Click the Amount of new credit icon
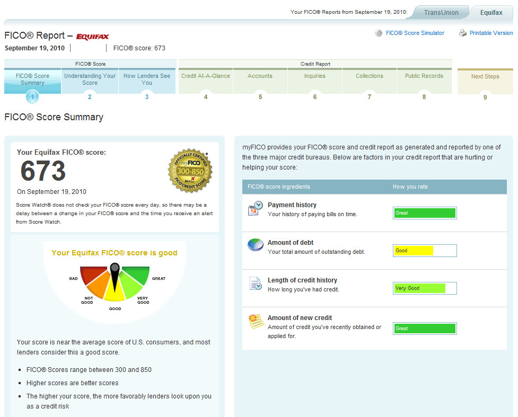Image resolution: width=518 pixels, height=417 pixels. click(256, 322)
